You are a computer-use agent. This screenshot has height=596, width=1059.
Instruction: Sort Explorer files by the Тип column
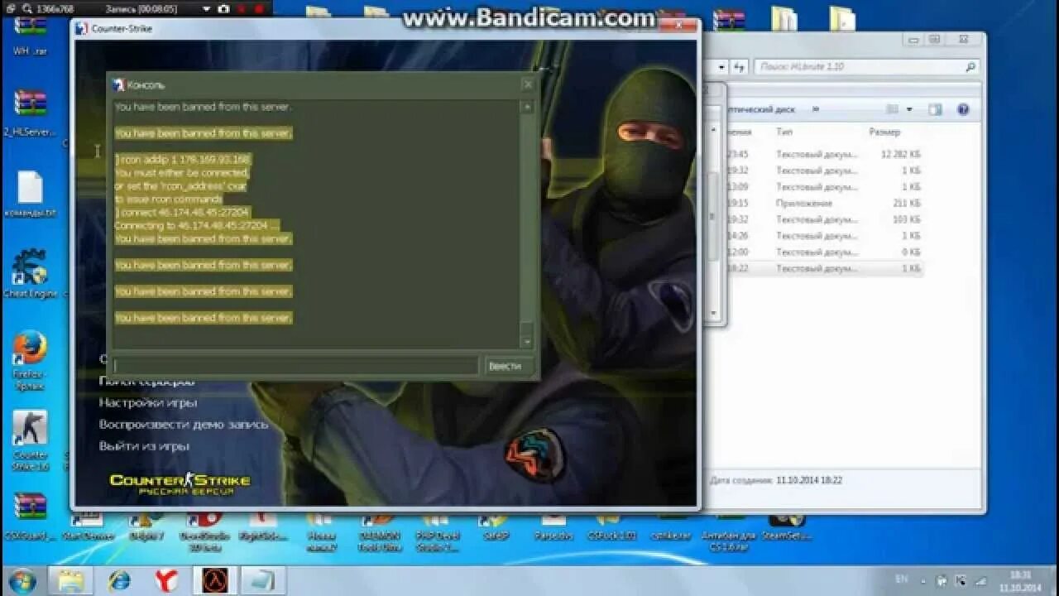pyautogui.click(x=784, y=132)
